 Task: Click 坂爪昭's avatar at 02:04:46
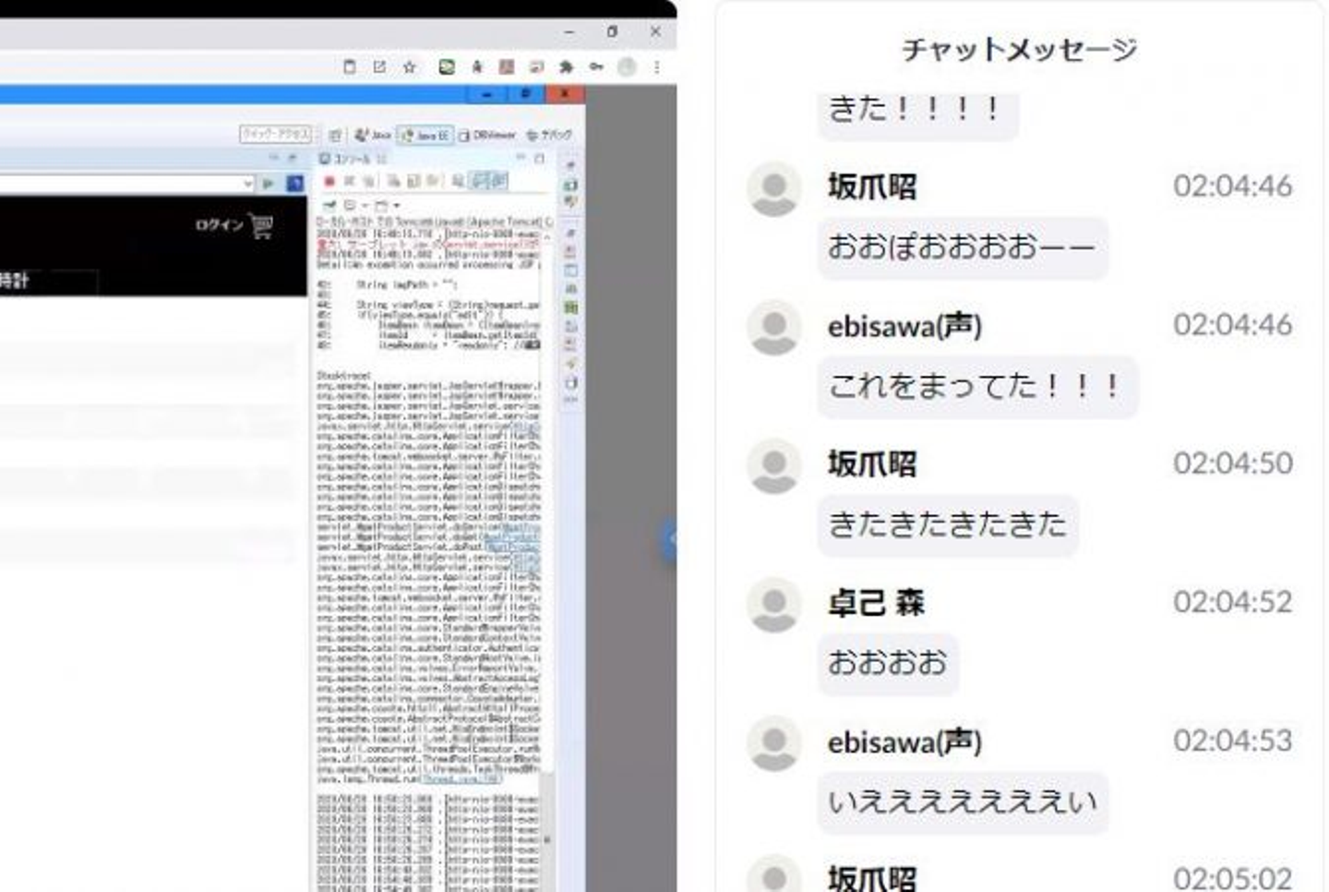pos(774,189)
